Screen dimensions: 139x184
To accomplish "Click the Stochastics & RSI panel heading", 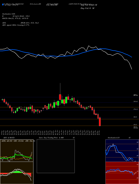I will 119,138.
